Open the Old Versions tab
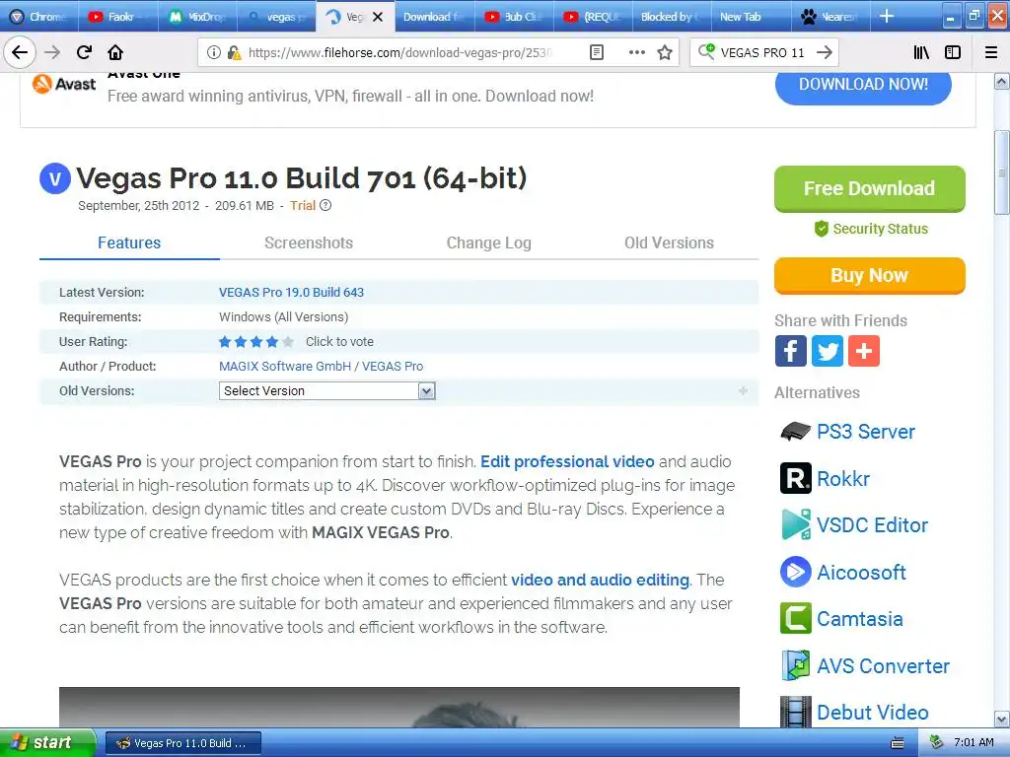The height and width of the screenshot is (757, 1010). click(669, 242)
